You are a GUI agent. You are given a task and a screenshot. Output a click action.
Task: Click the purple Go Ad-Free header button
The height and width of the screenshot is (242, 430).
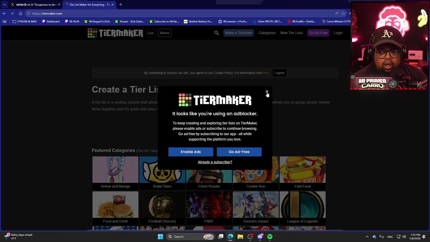pyautogui.click(x=318, y=33)
